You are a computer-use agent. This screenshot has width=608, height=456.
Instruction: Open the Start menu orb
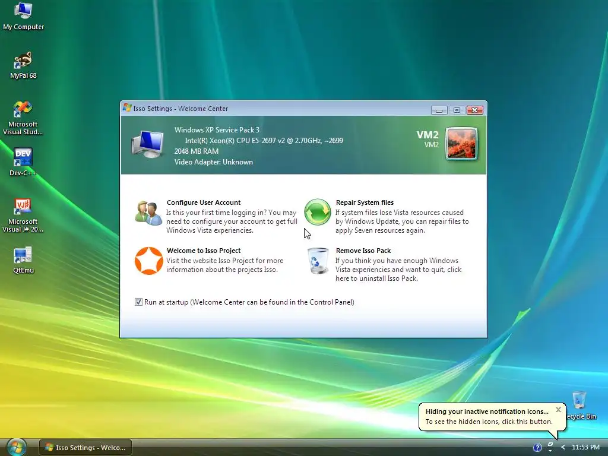[x=16, y=447]
